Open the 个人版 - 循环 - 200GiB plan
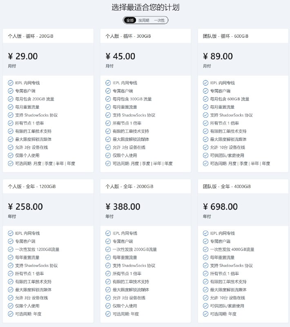Image resolution: width=290 pixels, height=327 pixels. pos(31,36)
